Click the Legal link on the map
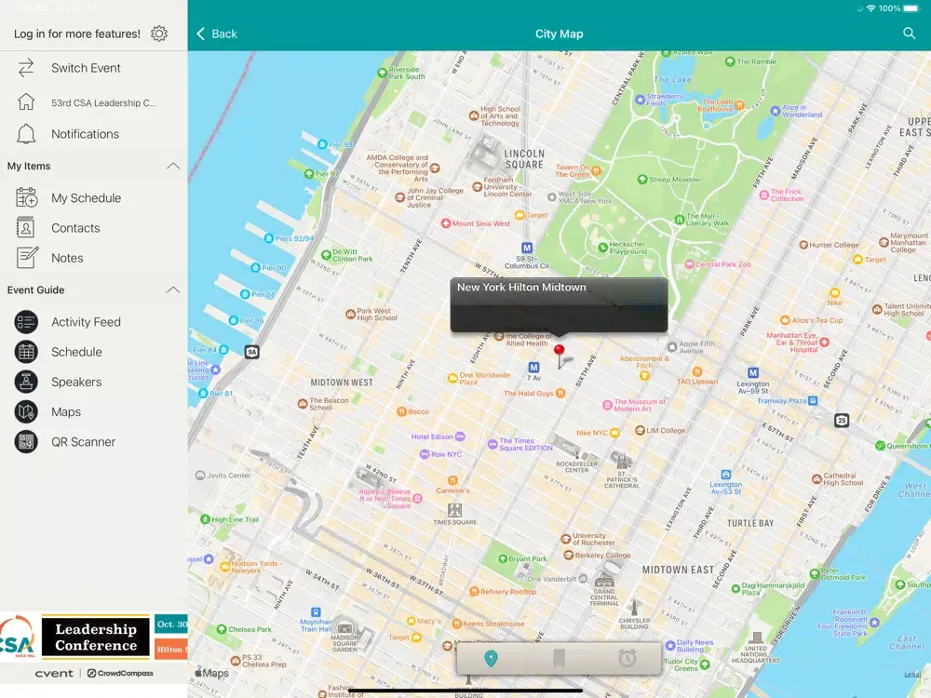The image size is (931, 698). [x=912, y=674]
